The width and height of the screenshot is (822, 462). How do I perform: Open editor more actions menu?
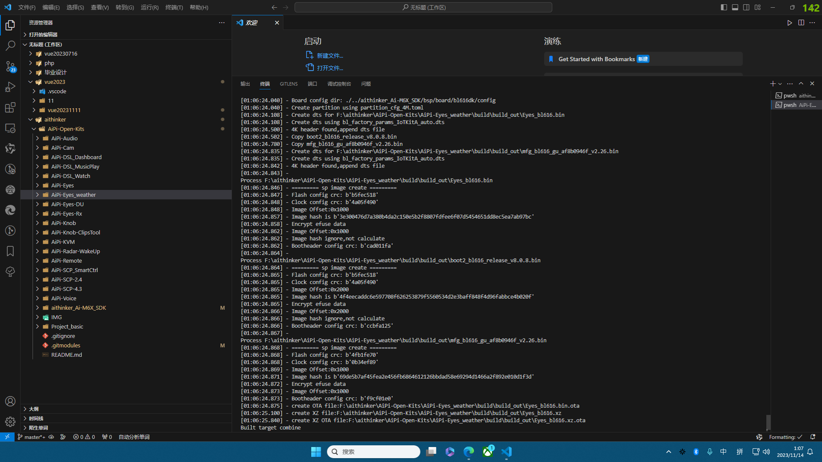(x=812, y=23)
